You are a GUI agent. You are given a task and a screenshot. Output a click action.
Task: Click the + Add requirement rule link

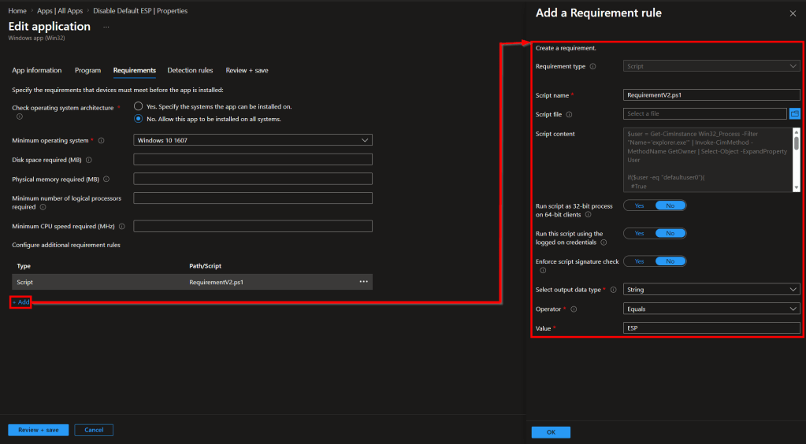click(21, 302)
